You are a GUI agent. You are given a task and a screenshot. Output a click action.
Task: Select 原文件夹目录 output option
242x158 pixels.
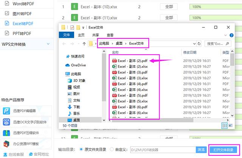pyautogui.click(x=81, y=149)
